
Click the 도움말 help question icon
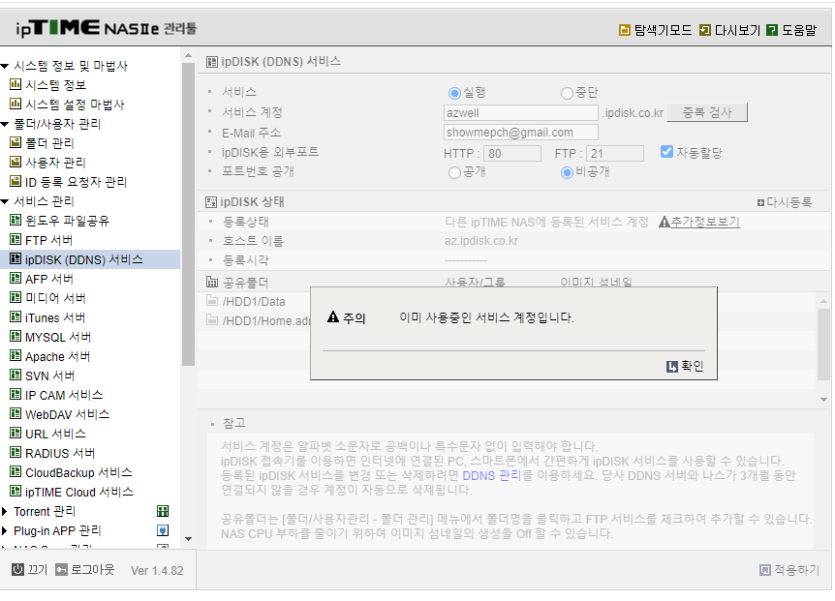coord(772,30)
